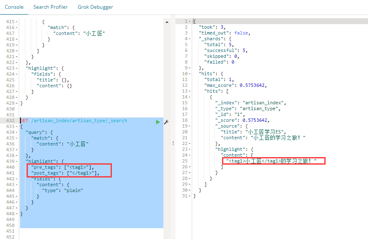Click "failed": 0 in response

coord(219,62)
